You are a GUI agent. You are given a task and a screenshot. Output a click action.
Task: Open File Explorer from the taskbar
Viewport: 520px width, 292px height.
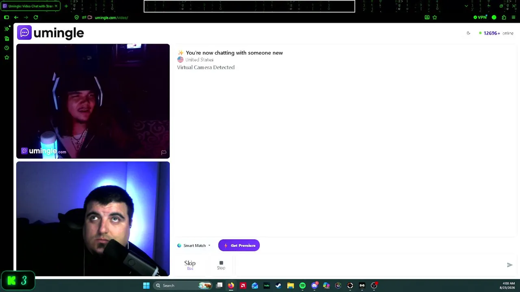pyautogui.click(x=290, y=286)
